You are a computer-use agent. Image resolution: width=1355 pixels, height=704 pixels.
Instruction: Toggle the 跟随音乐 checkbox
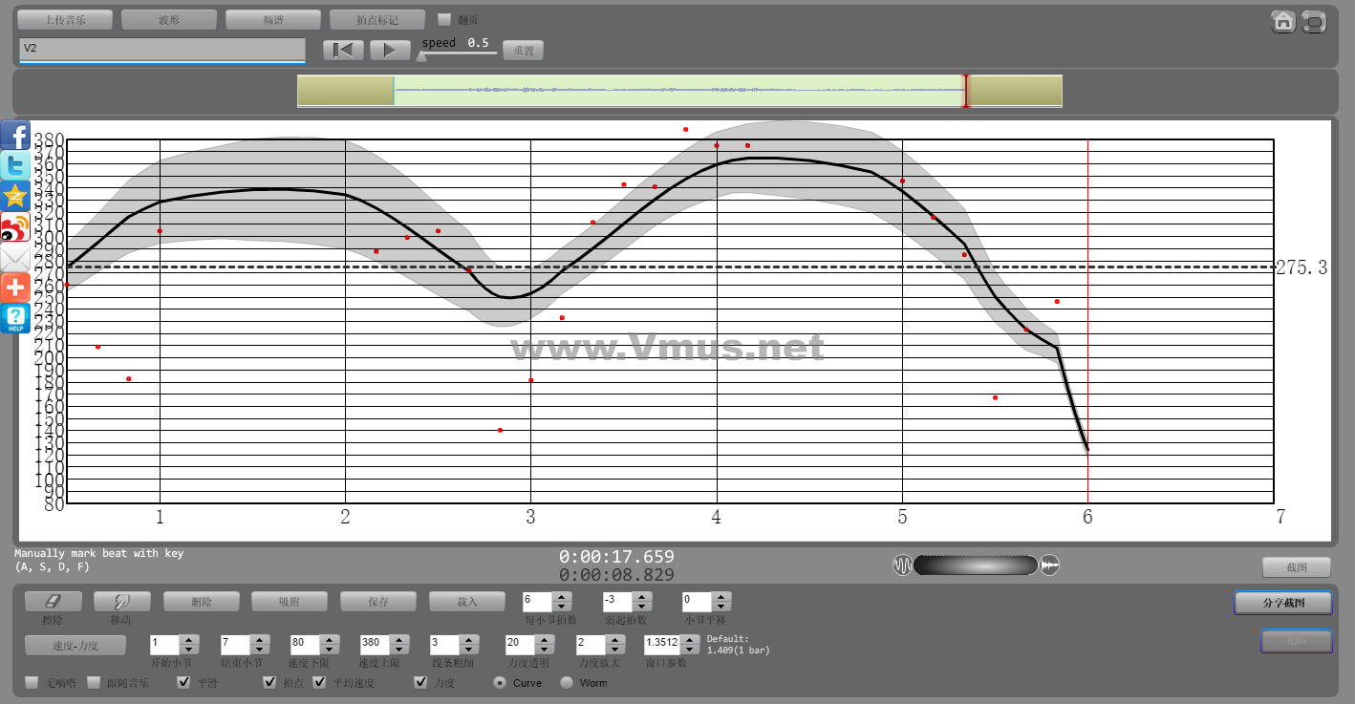point(94,682)
